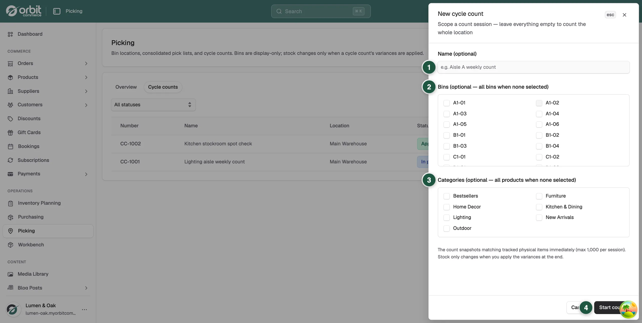642x323 pixels.
Task: Click the Orbit commerce logo
Action: pyautogui.click(x=24, y=11)
